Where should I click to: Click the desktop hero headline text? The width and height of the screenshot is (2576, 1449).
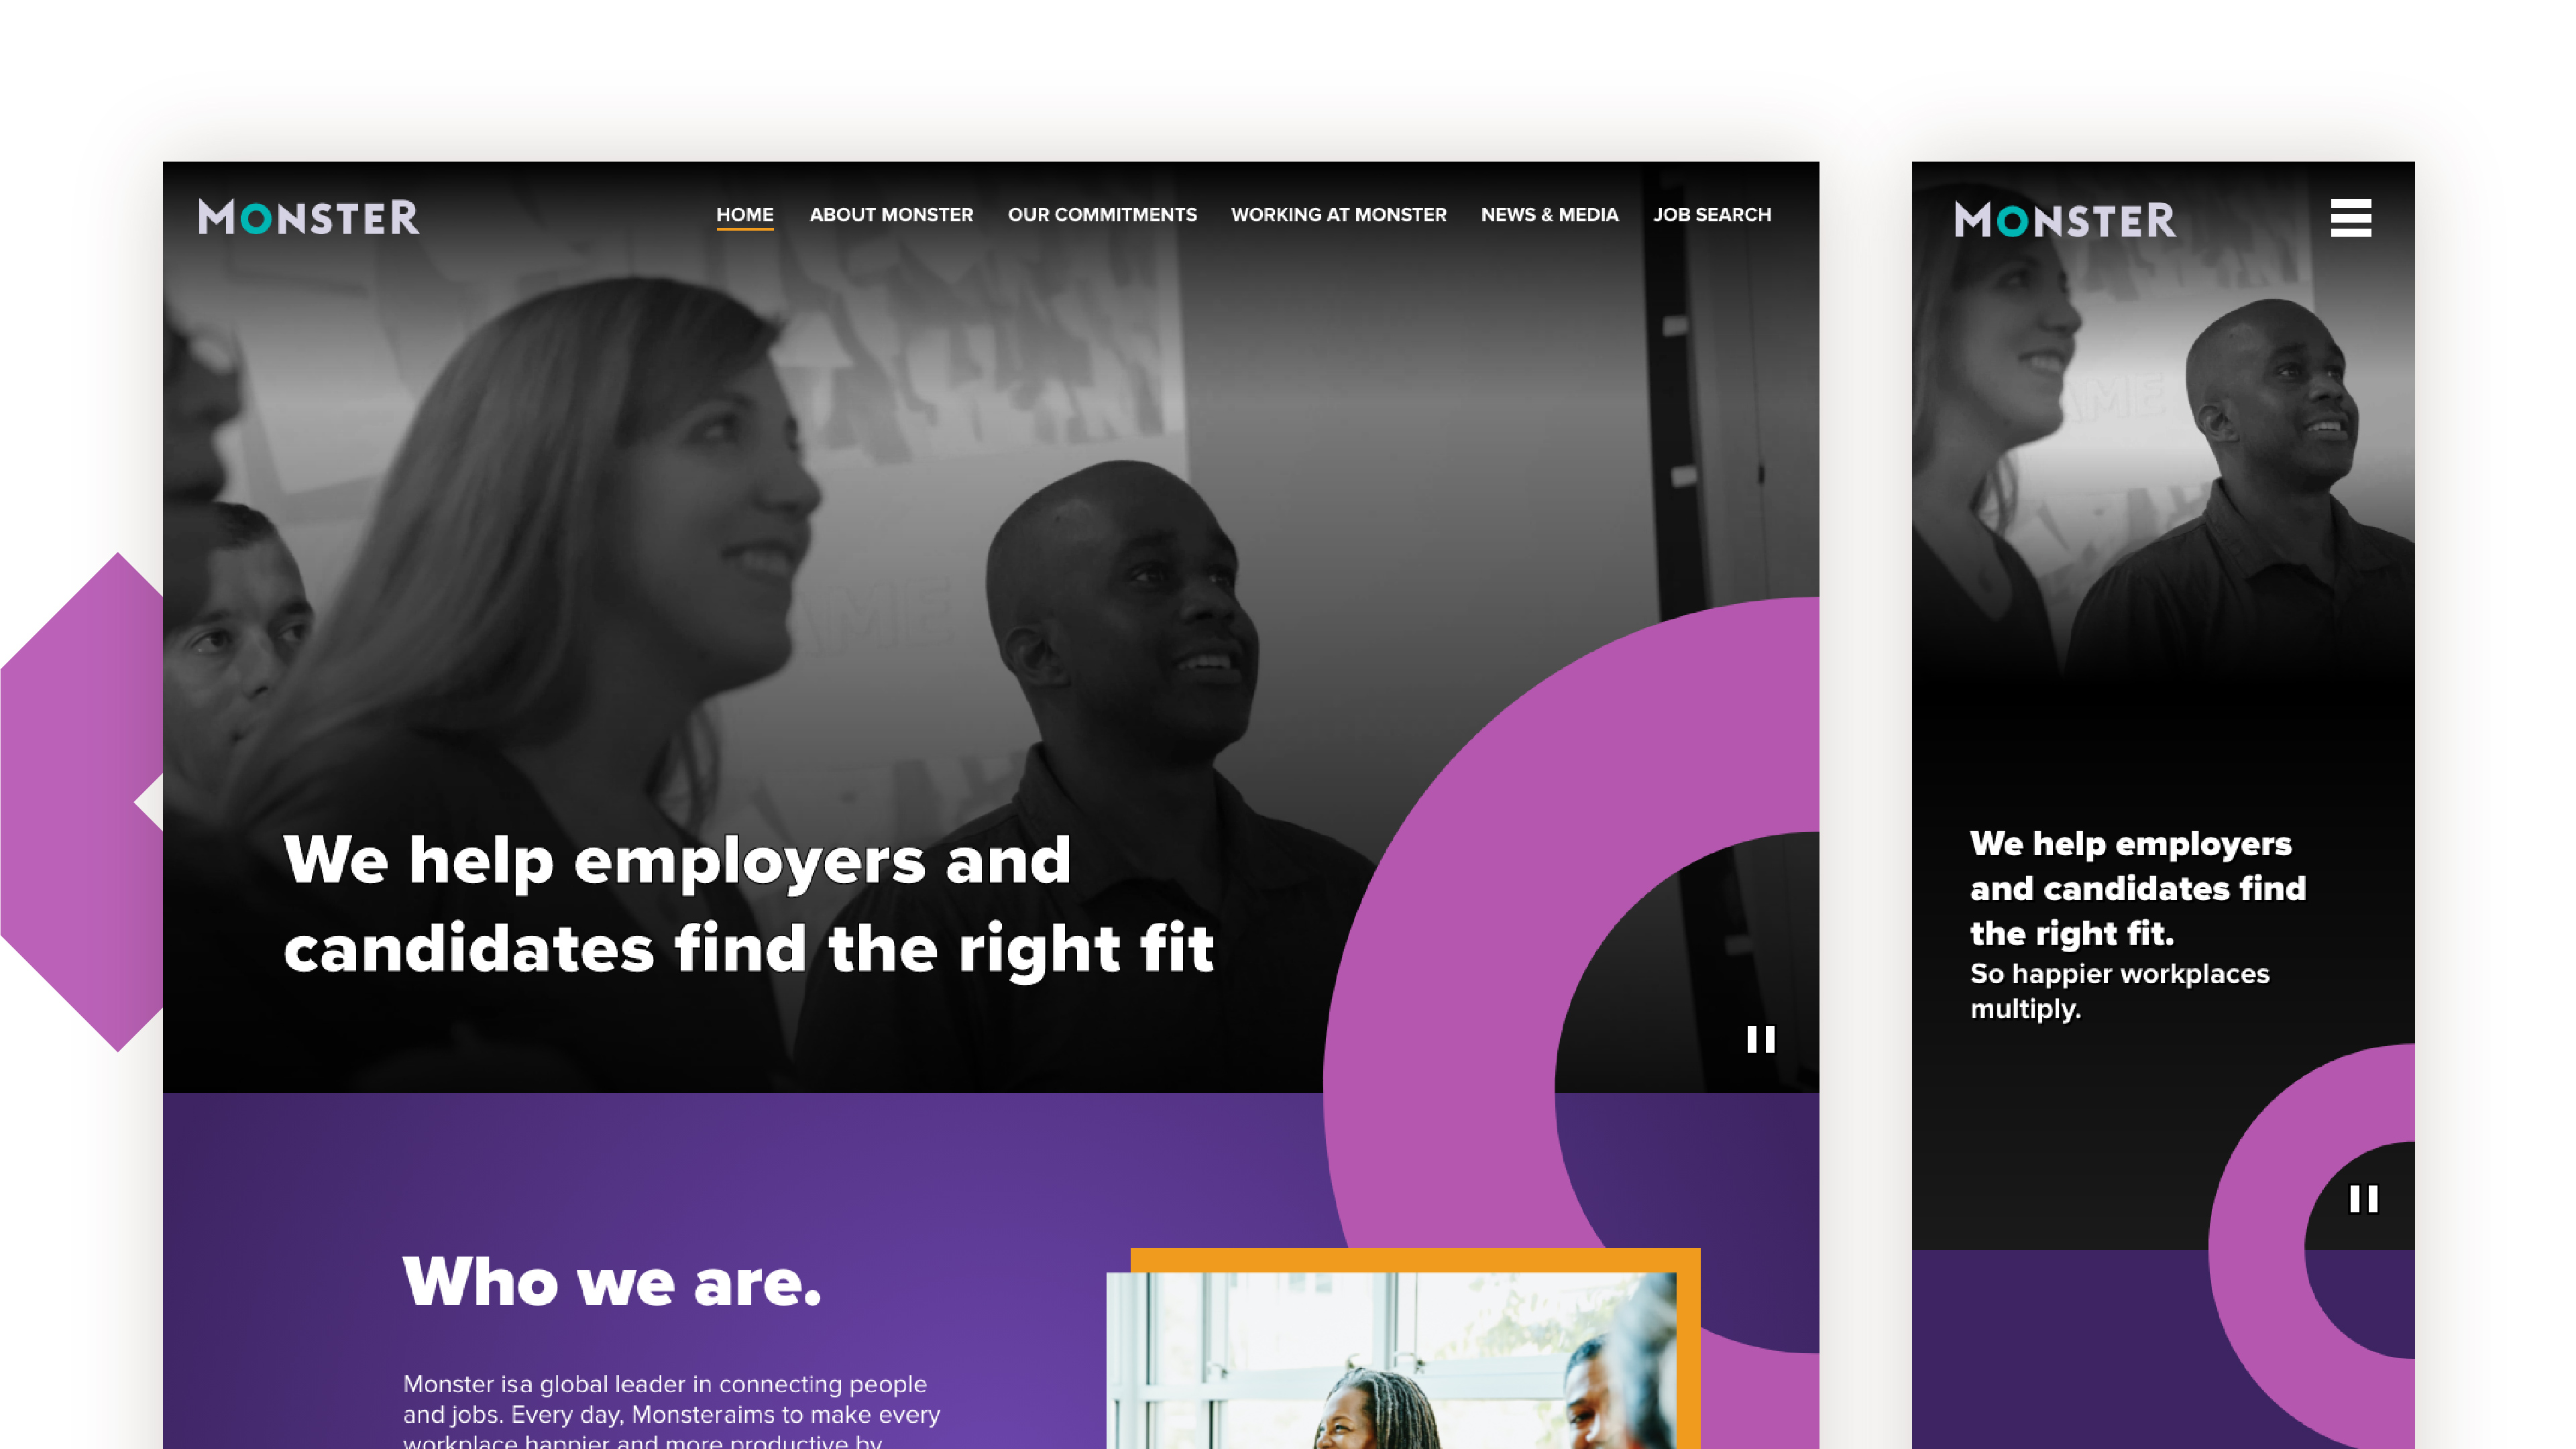coord(748,904)
